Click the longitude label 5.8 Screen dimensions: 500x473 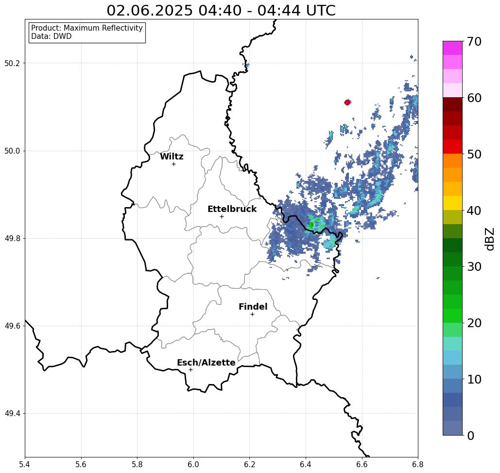[x=137, y=464]
